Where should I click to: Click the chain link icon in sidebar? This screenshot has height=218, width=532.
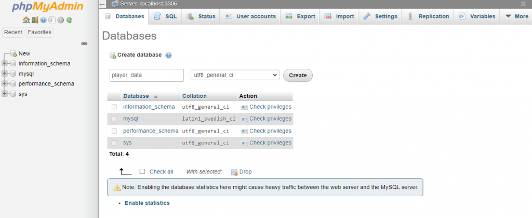click(85, 43)
